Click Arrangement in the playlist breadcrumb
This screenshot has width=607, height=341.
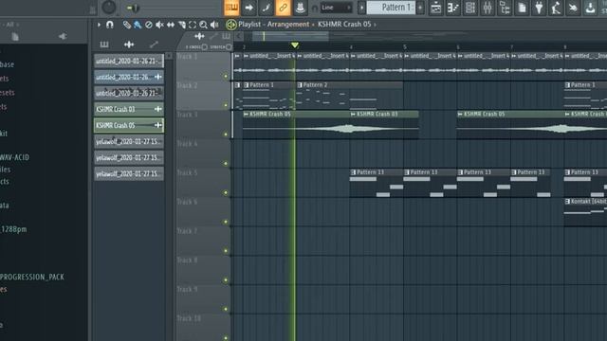coord(288,25)
